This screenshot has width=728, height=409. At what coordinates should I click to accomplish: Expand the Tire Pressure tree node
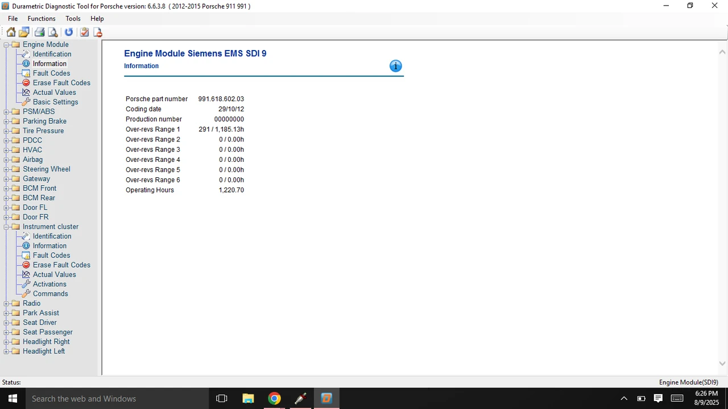point(6,131)
